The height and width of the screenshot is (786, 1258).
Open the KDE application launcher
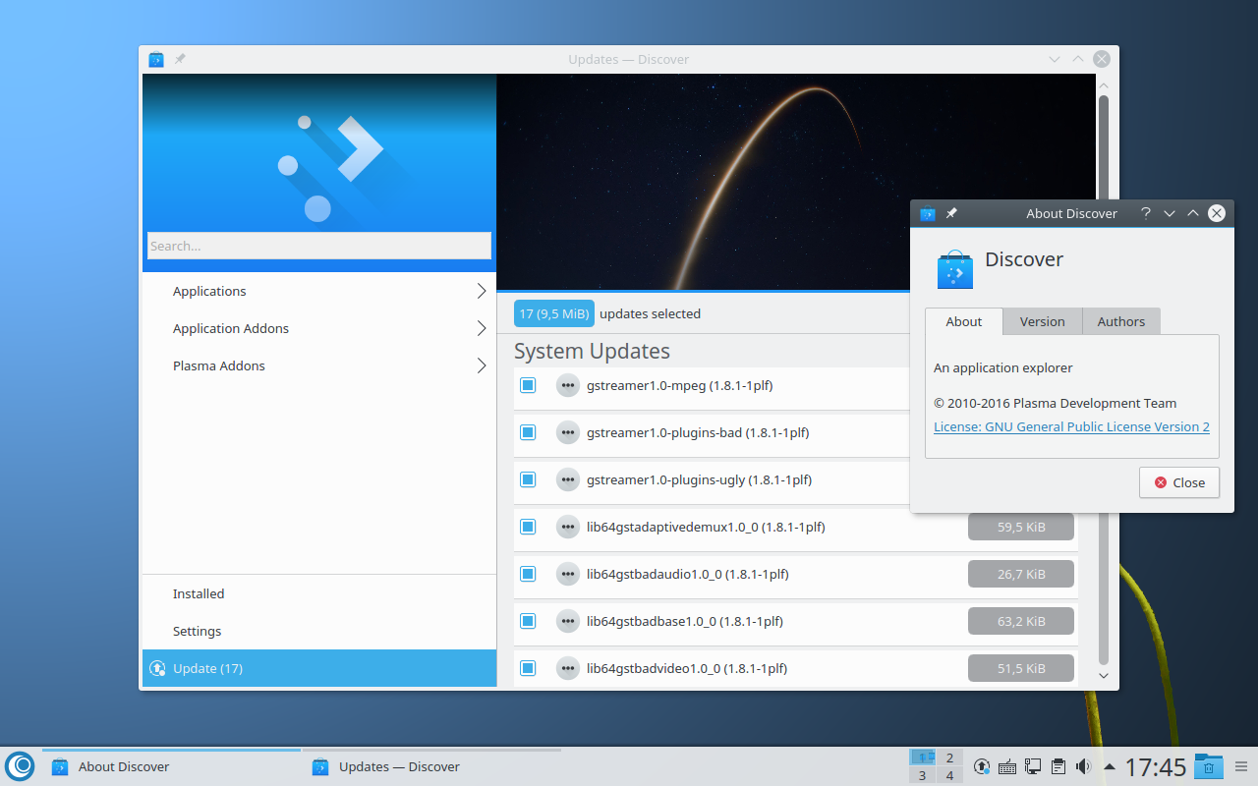(x=20, y=766)
